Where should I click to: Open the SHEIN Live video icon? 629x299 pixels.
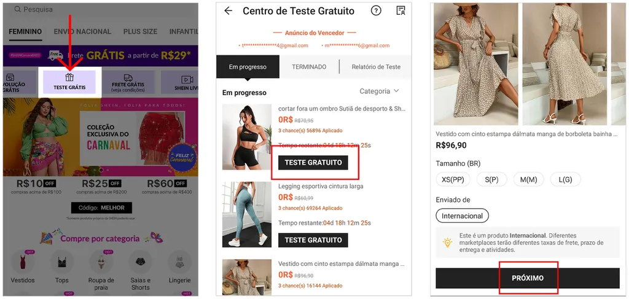tap(187, 80)
